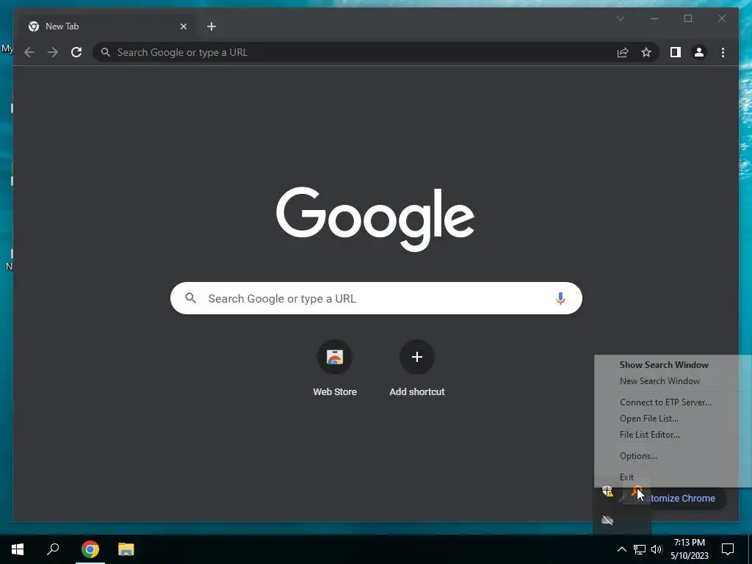The height and width of the screenshot is (564, 752).
Task: Click the network status tray icon
Action: click(x=640, y=549)
